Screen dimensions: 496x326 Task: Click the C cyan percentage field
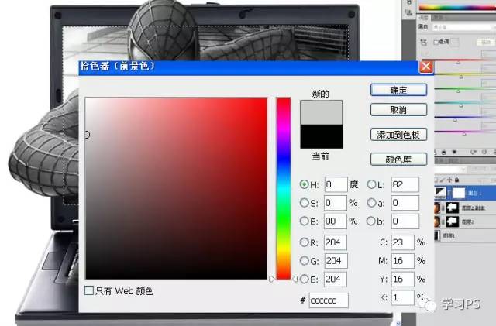[x=402, y=242]
